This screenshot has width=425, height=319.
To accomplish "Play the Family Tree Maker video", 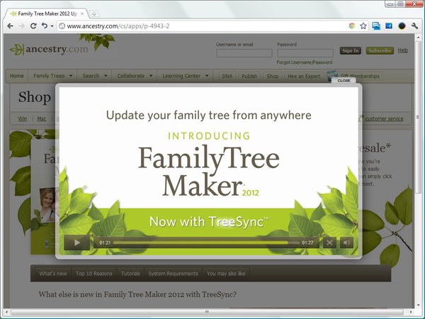I will point(77,242).
